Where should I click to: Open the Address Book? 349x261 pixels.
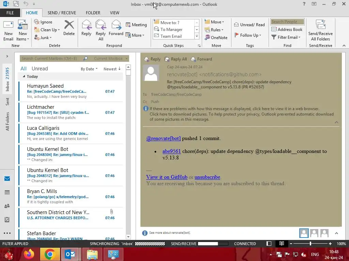pos(287,29)
